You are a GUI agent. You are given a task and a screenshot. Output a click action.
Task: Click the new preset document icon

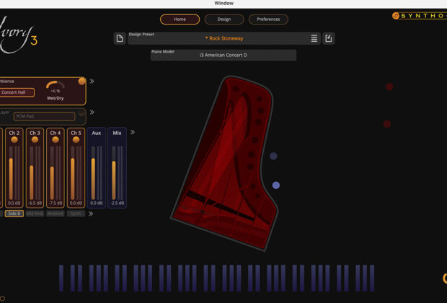point(120,38)
